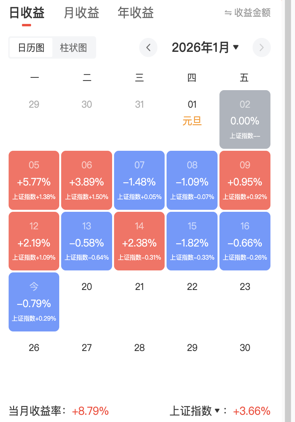Click the next month arrow button

click(x=261, y=48)
